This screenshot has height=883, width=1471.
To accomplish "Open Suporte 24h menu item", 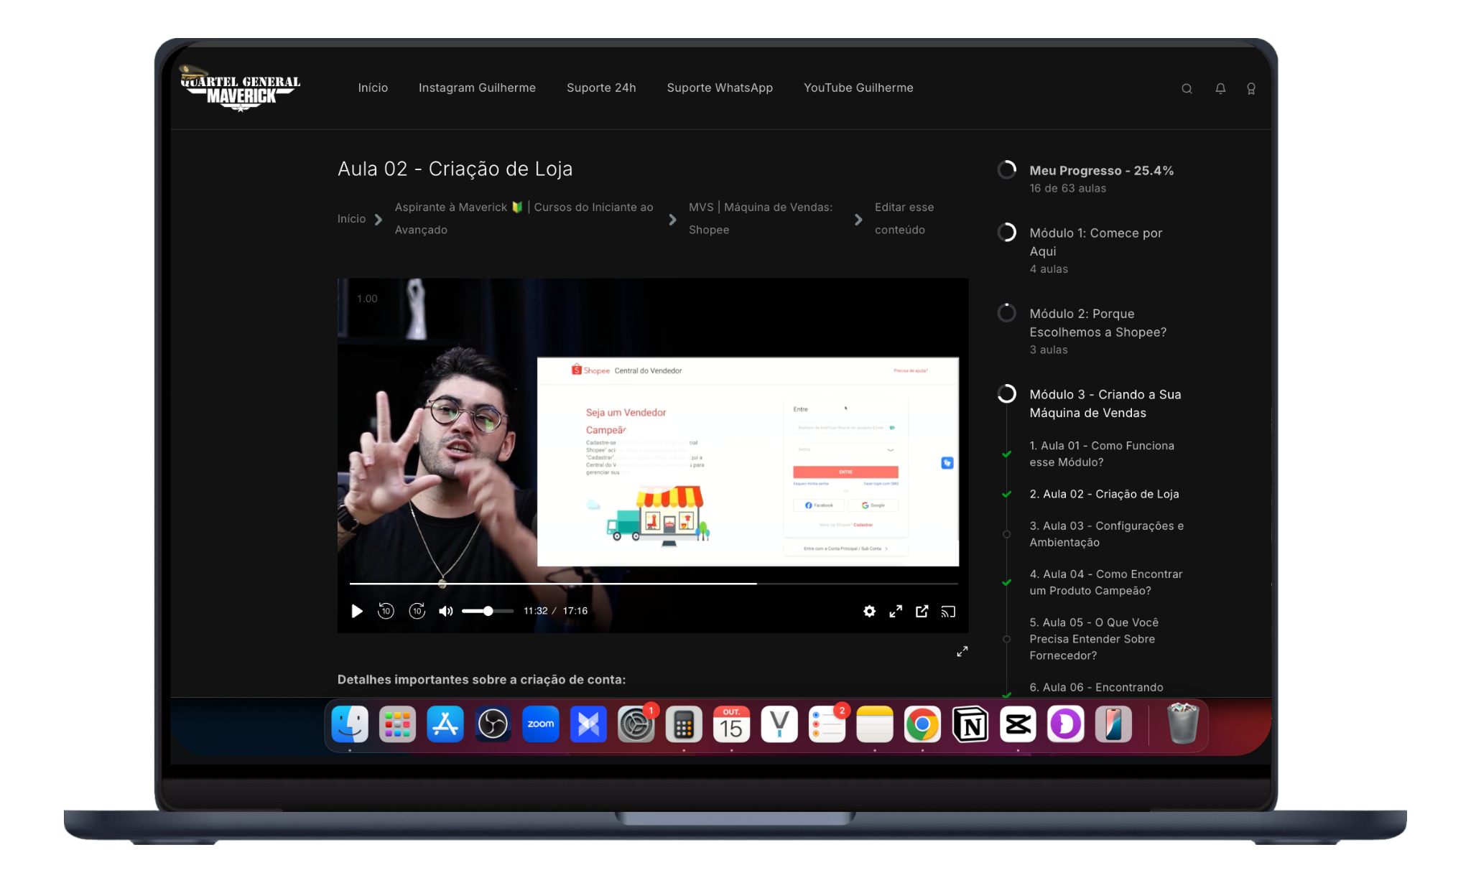I will pos(601,88).
